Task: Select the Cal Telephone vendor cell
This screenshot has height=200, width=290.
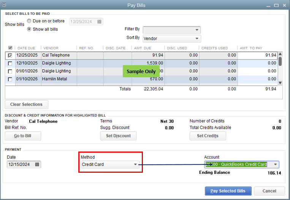Action: (x=59, y=55)
